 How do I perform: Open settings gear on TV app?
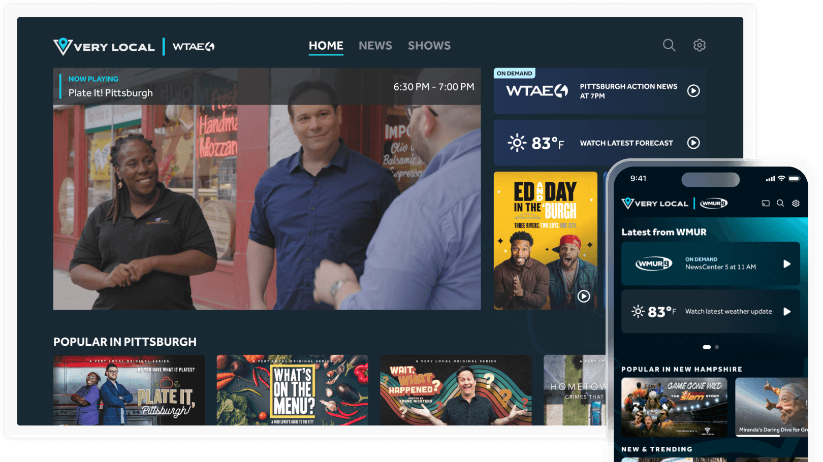[x=700, y=45]
